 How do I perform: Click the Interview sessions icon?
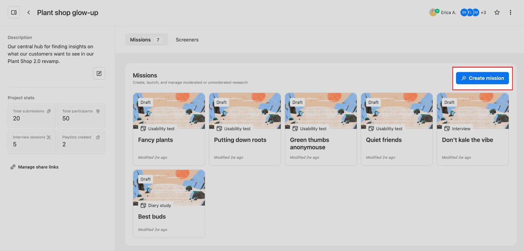49,137
